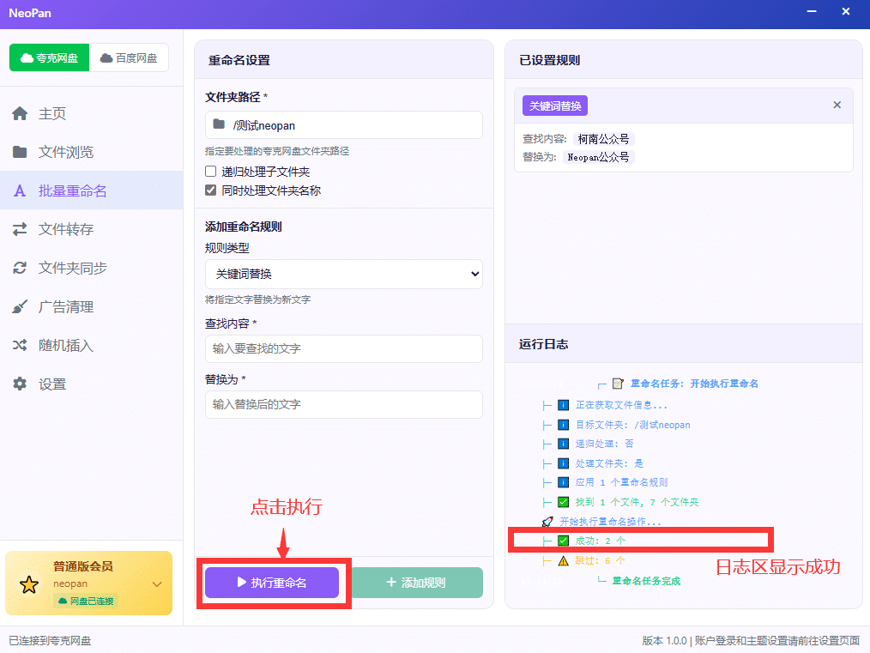The width and height of the screenshot is (870, 653).
Task: Uncheck 同时处理文件夹名称 checkbox
Action: tap(211, 190)
